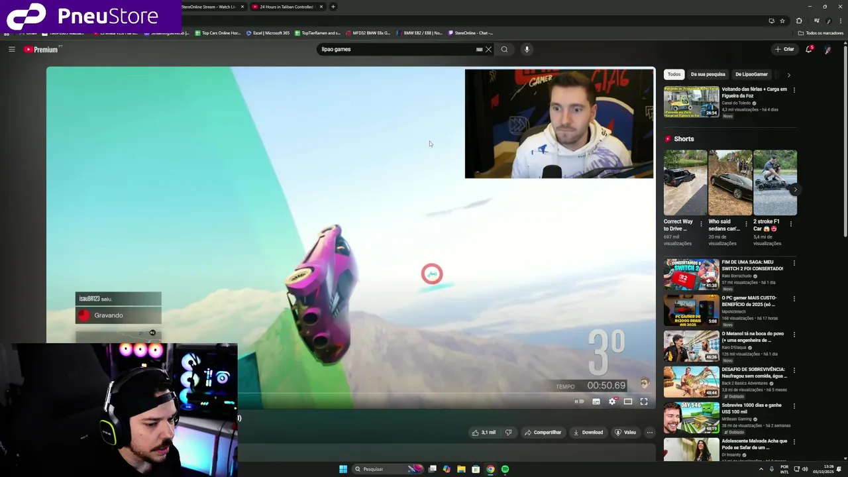Image resolution: width=848 pixels, height=477 pixels.
Task: Bookmark this page with the star
Action: (x=782, y=21)
